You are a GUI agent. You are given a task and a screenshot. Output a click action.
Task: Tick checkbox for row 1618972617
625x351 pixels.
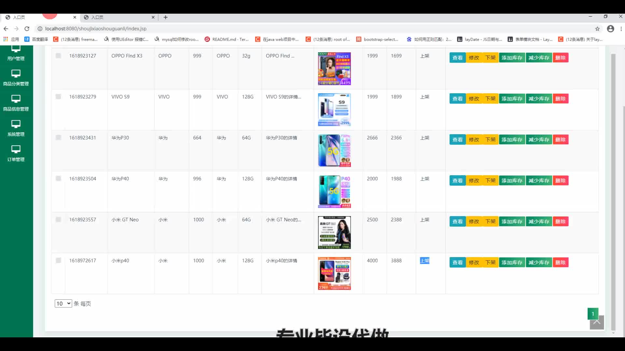click(x=58, y=260)
